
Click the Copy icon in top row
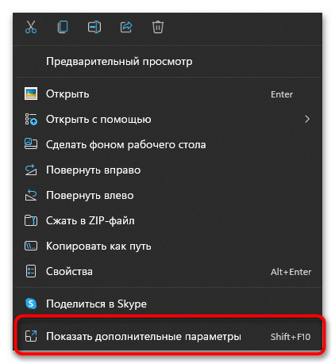[63, 27]
